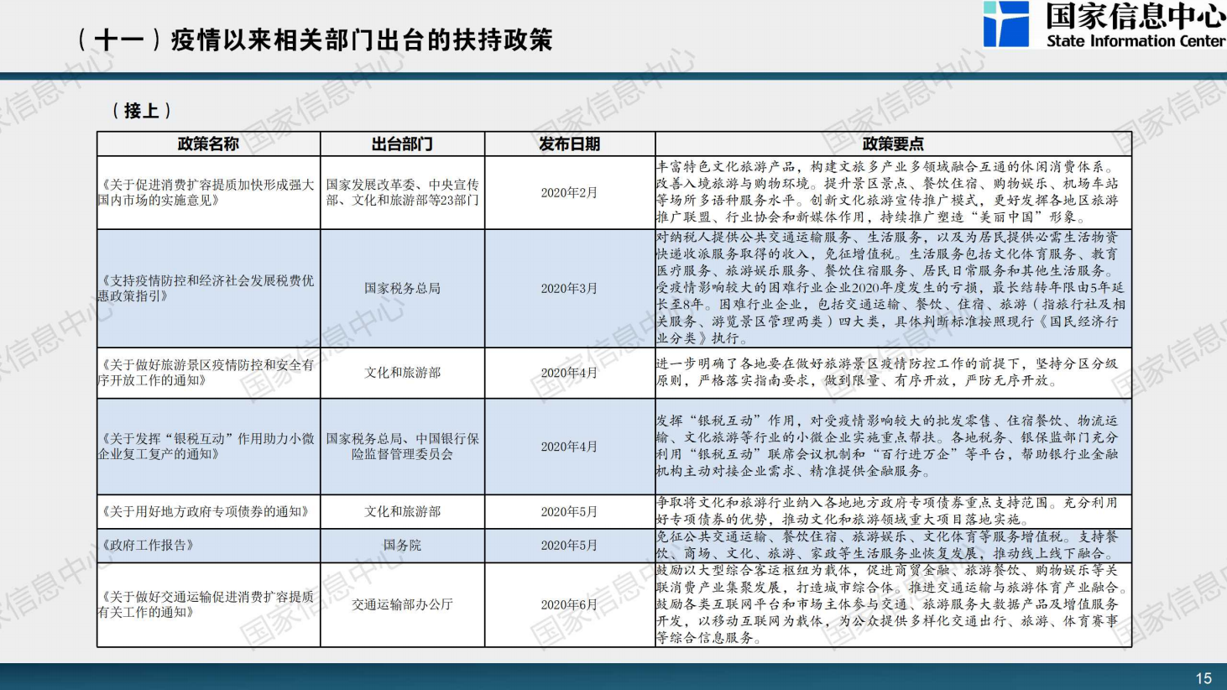The height and width of the screenshot is (690, 1227).
Task: Click the "国家税务总局、中国银行保险监督管理委员会" cell
Action: pyautogui.click(x=402, y=447)
